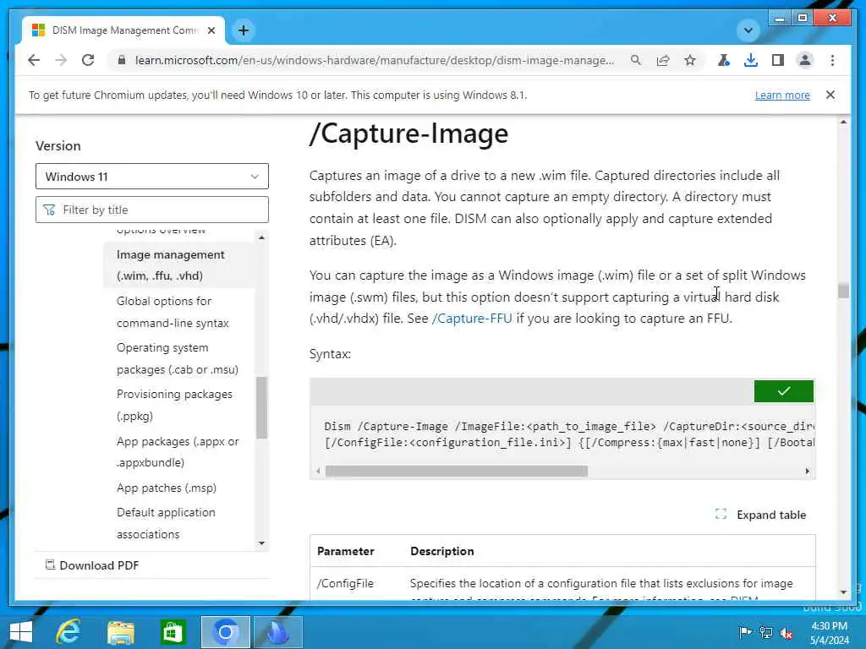866x649 pixels.
Task: Click the code block left scroll arrow
Action: point(318,471)
